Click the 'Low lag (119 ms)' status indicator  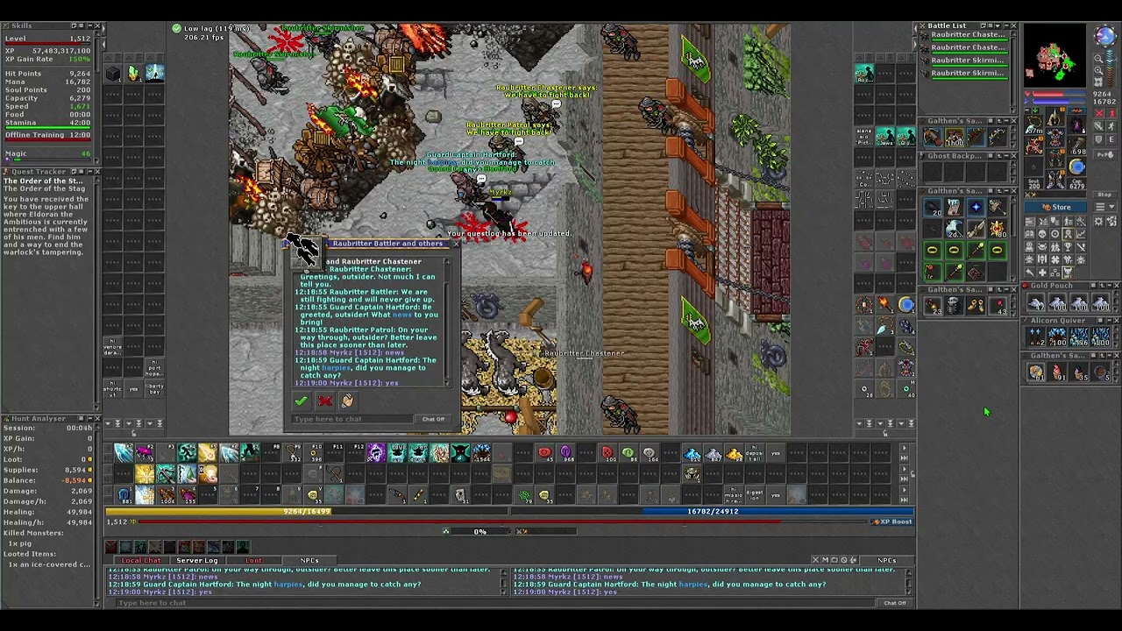point(212,29)
